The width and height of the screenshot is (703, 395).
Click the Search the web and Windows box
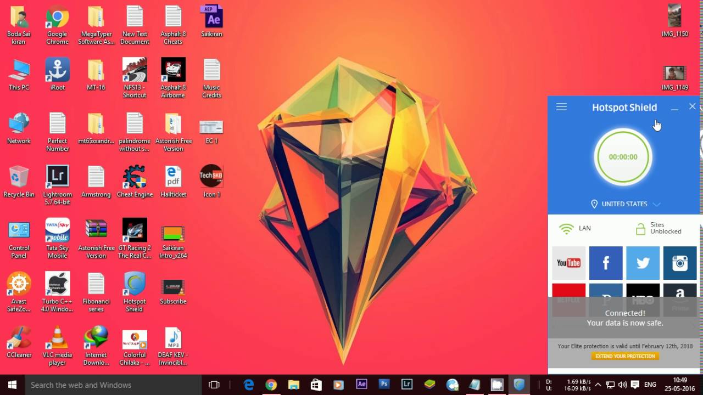[x=113, y=385]
